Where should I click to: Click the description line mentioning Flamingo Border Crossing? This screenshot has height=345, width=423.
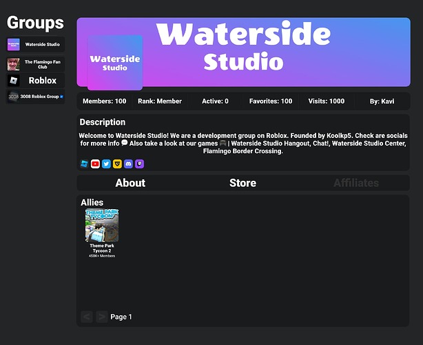tap(243, 151)
